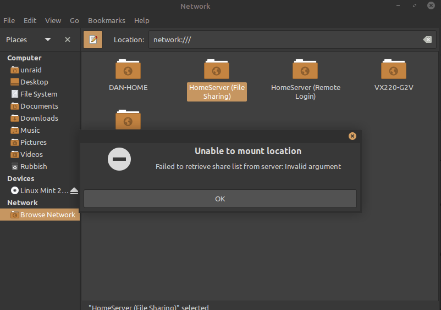This screenshot has width=441, height=310.
Task: Open the Go menu
Action: tap(74, 20)
